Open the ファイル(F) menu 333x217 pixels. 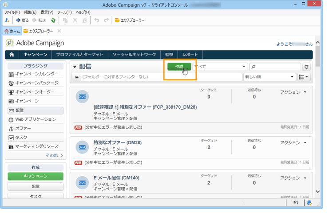coord(12,12)
